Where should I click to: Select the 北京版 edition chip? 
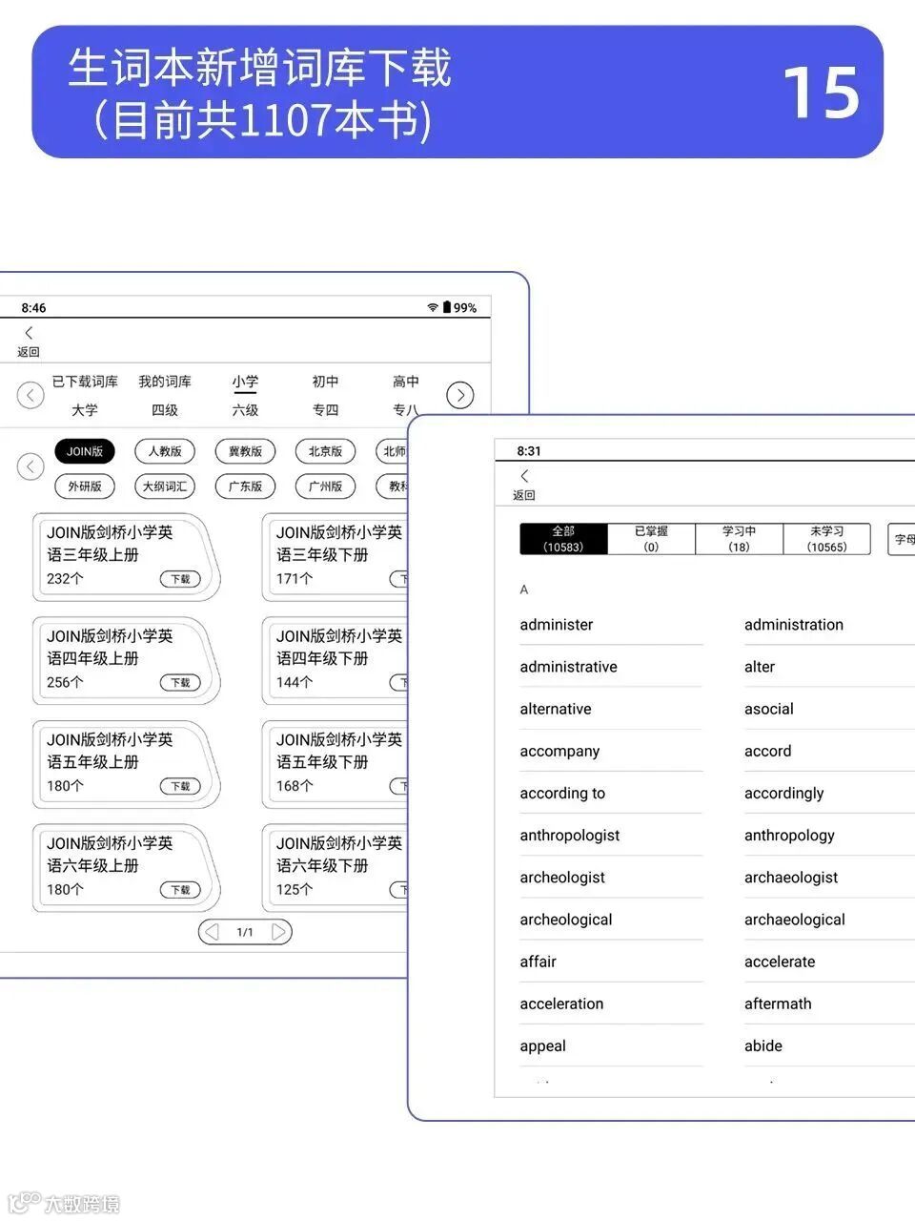tap(325, 451)
